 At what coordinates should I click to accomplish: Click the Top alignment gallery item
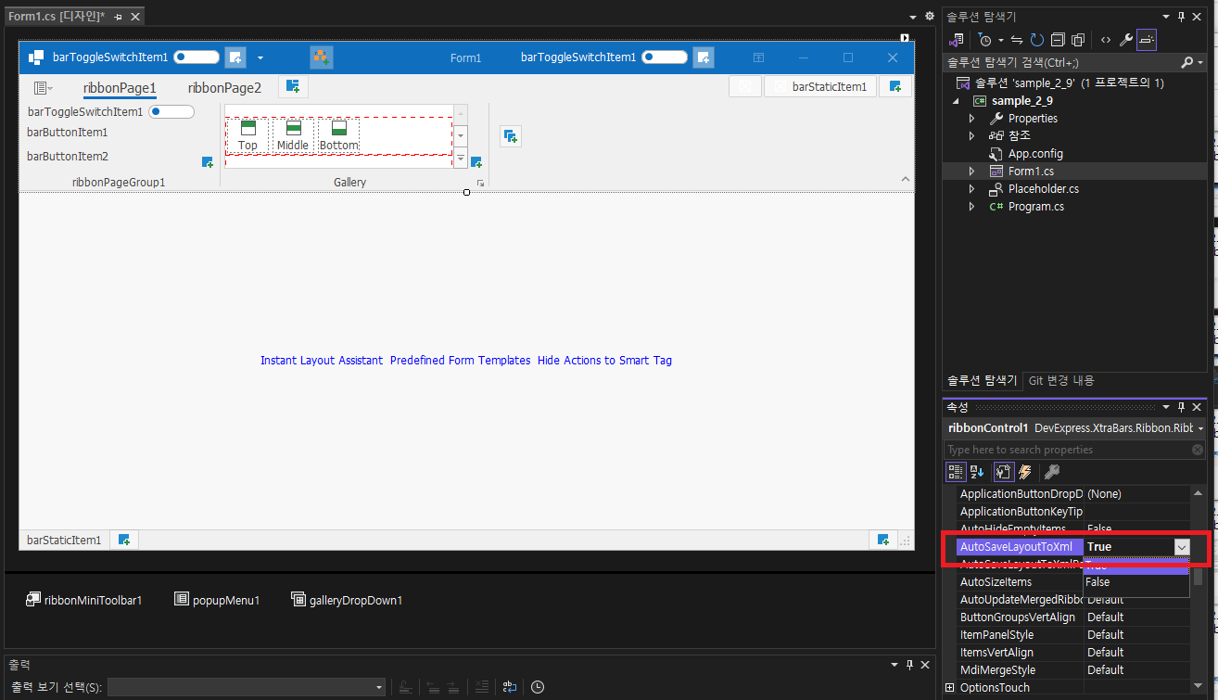(247, 134)
